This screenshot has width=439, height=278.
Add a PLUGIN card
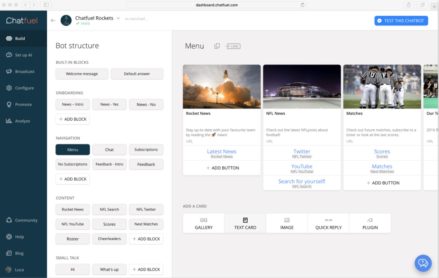click(370, 223)
